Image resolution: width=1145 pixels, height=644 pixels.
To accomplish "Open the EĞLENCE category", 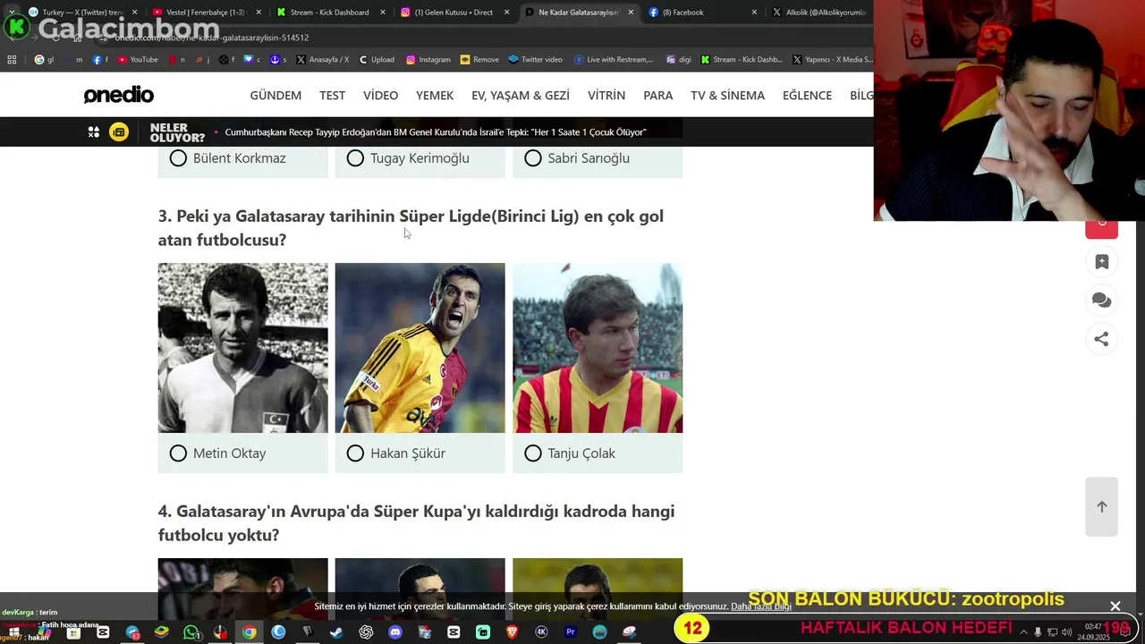I will point(807,96).
